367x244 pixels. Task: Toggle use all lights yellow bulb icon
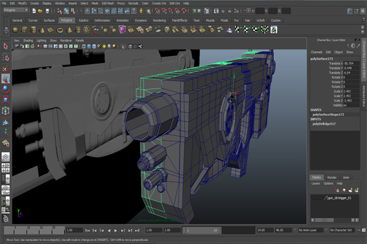click(104, 46)
